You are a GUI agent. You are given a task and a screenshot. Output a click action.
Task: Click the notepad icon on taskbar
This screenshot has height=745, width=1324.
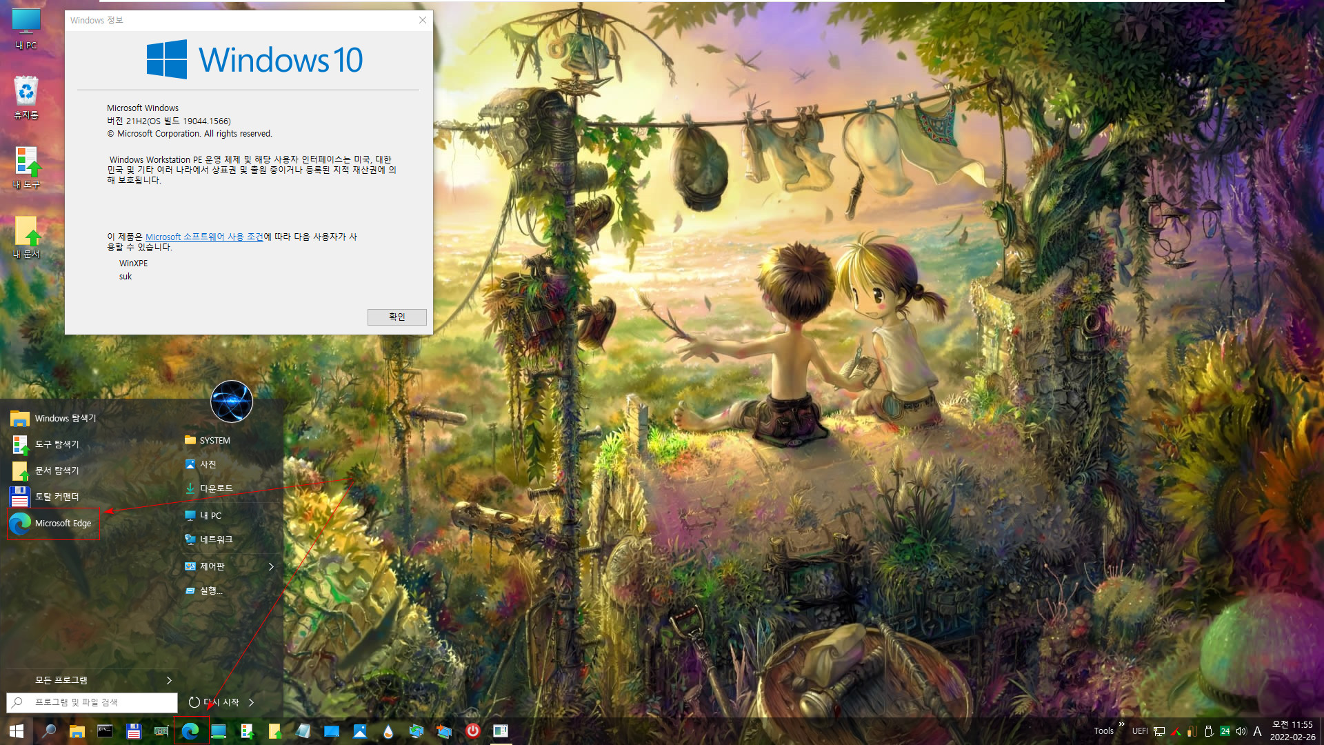[303, 731]
